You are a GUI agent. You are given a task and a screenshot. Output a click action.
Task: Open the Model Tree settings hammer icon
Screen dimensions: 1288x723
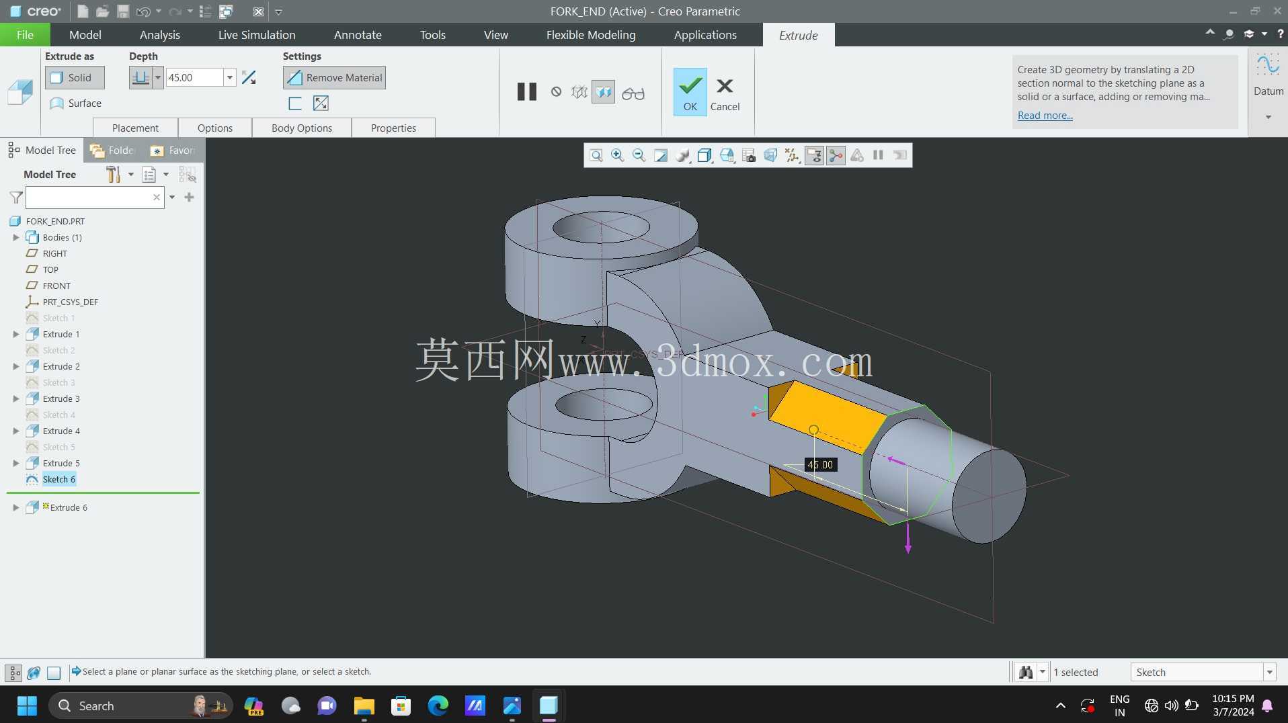(113, 175)
